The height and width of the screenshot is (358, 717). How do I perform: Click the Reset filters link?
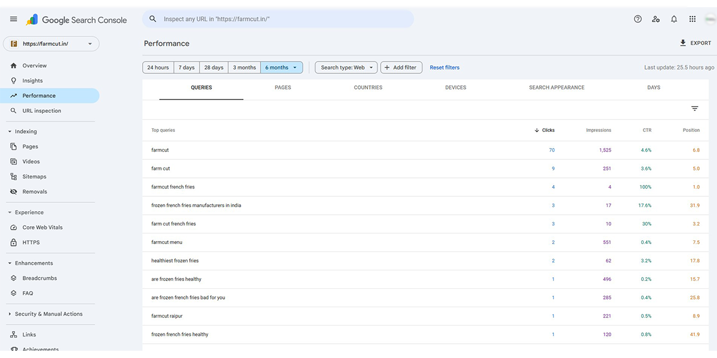(445, 67)
